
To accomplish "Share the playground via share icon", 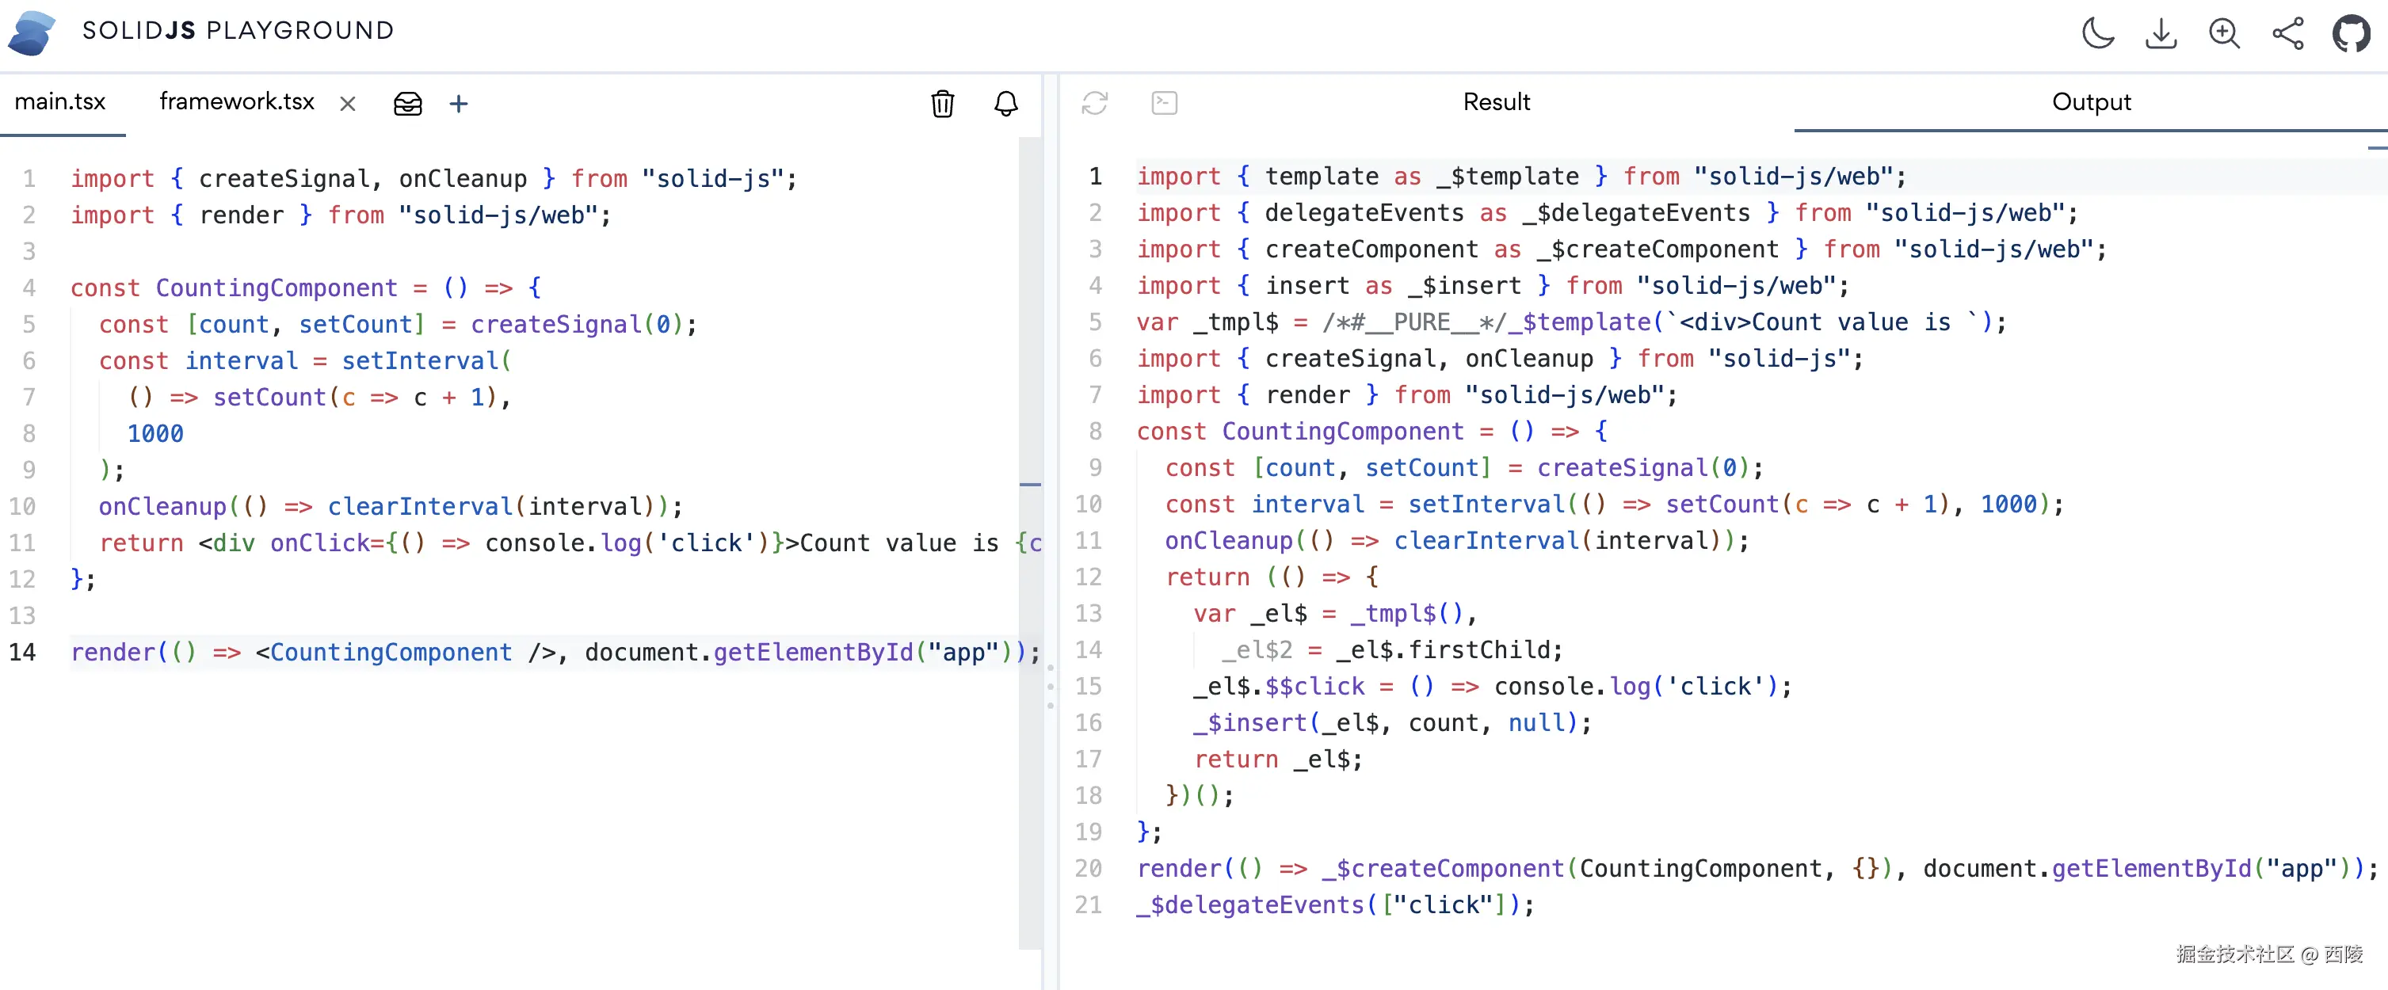I will (x=2288, y=33).
